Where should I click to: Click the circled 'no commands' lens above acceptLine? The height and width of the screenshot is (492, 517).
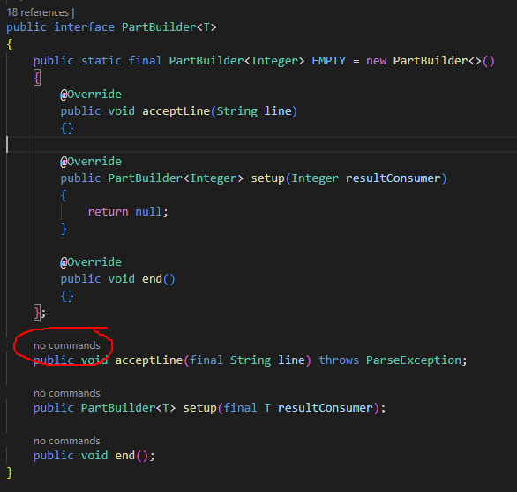point(66,345)
